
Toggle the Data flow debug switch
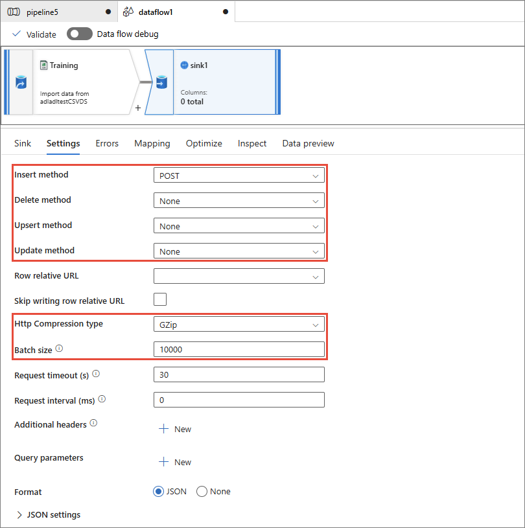pos(80,34)
